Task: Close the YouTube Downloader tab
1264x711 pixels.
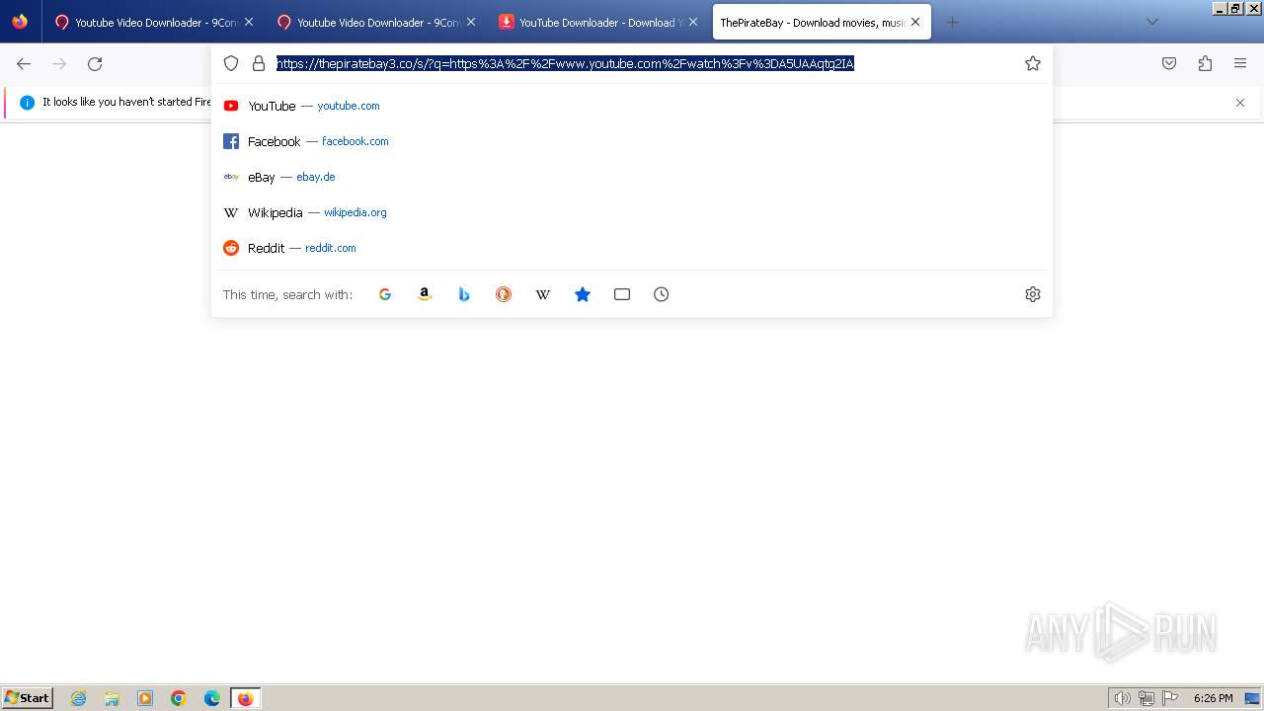Action: [693, 22]
